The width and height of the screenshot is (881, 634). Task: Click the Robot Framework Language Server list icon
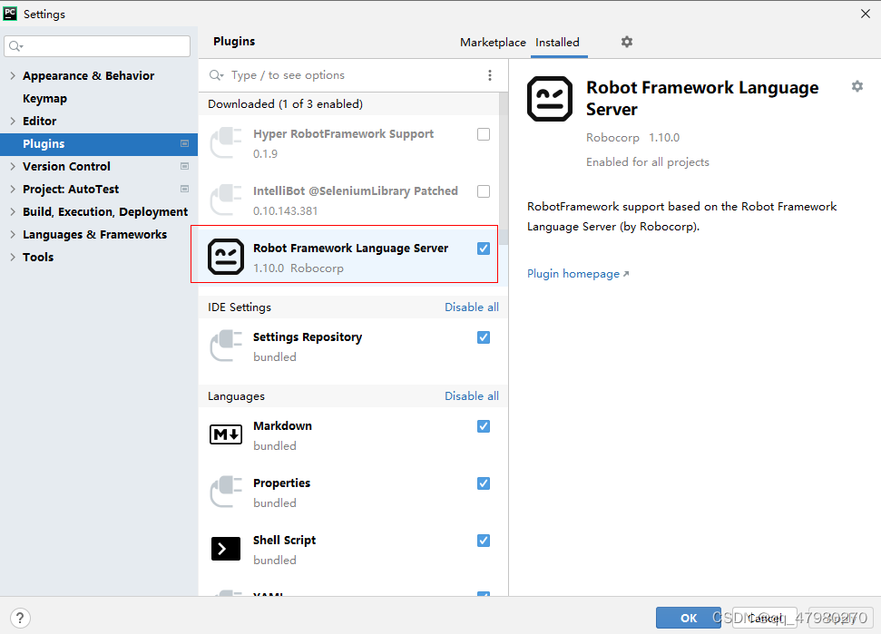[x=226, y=258]
